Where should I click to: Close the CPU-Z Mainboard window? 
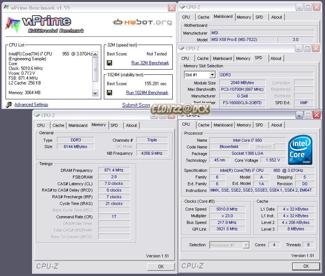(x=317, y=7)
